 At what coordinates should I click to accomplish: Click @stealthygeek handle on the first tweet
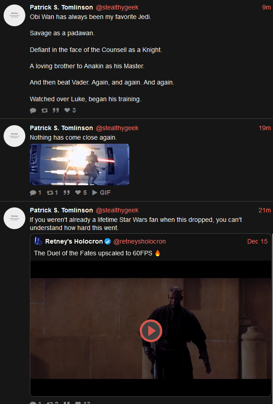pos(117,8)
